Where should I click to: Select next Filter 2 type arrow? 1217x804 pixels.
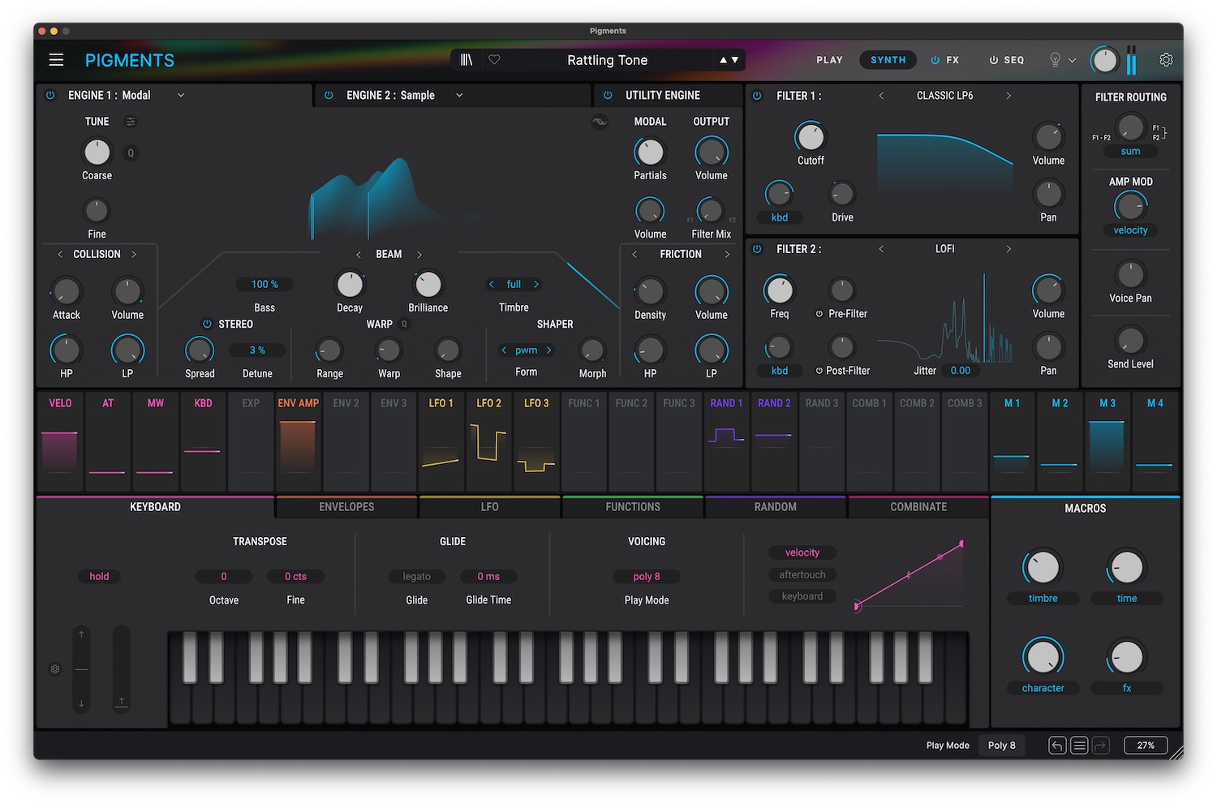(1008, 249)
